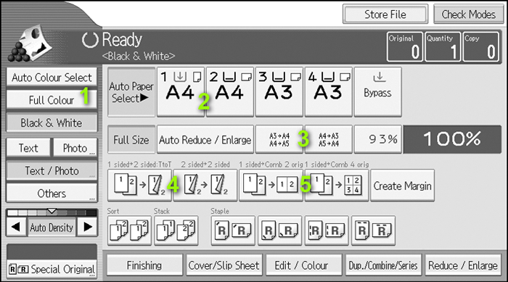Toggle Auto Density
This screenshot has width=508, height=282.
tap(52, 228)
